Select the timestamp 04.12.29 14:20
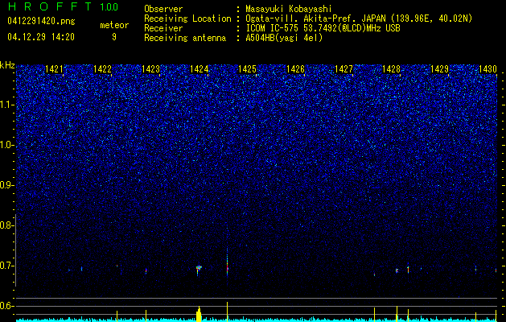Screen dimensions: 506x322 (41, 37)
